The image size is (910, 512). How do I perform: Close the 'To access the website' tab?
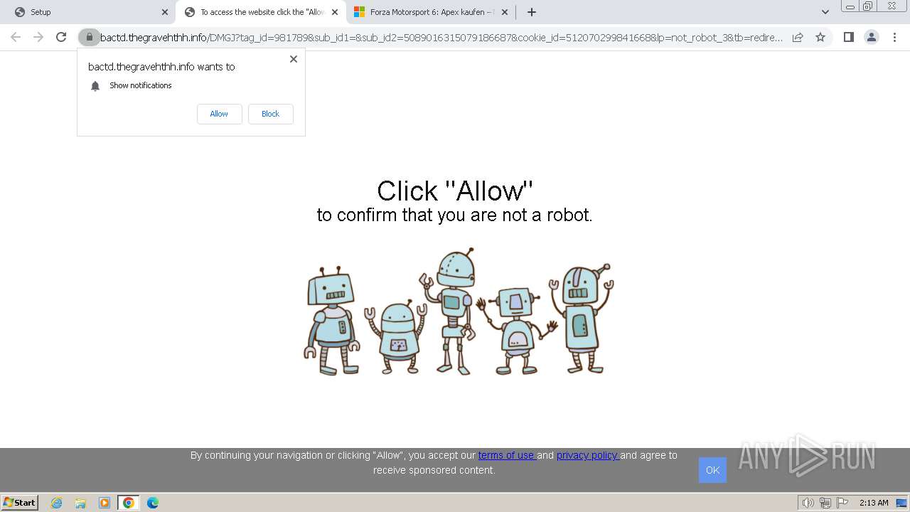pyautogui.click(x=335, y=12)
